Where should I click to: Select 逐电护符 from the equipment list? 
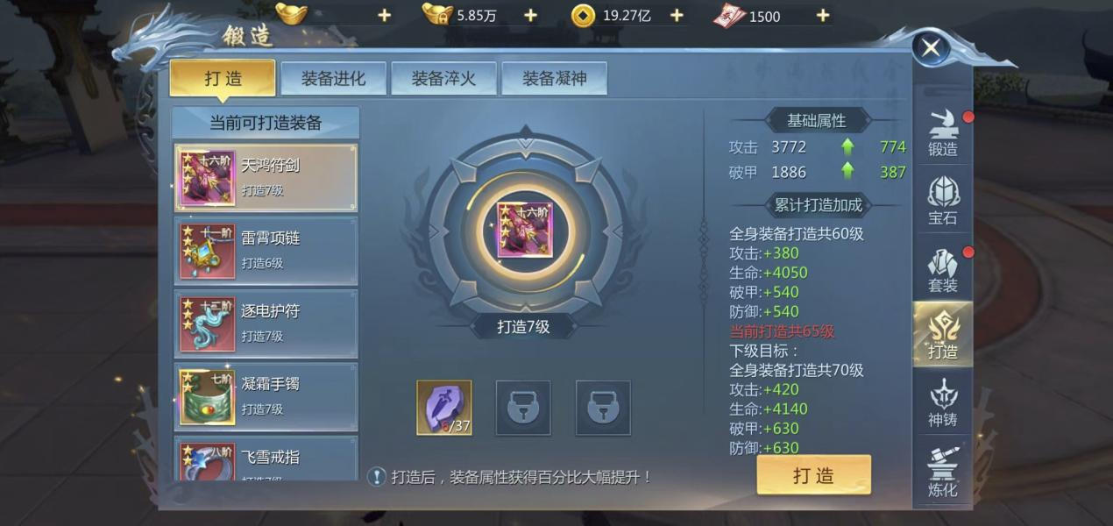266,323
